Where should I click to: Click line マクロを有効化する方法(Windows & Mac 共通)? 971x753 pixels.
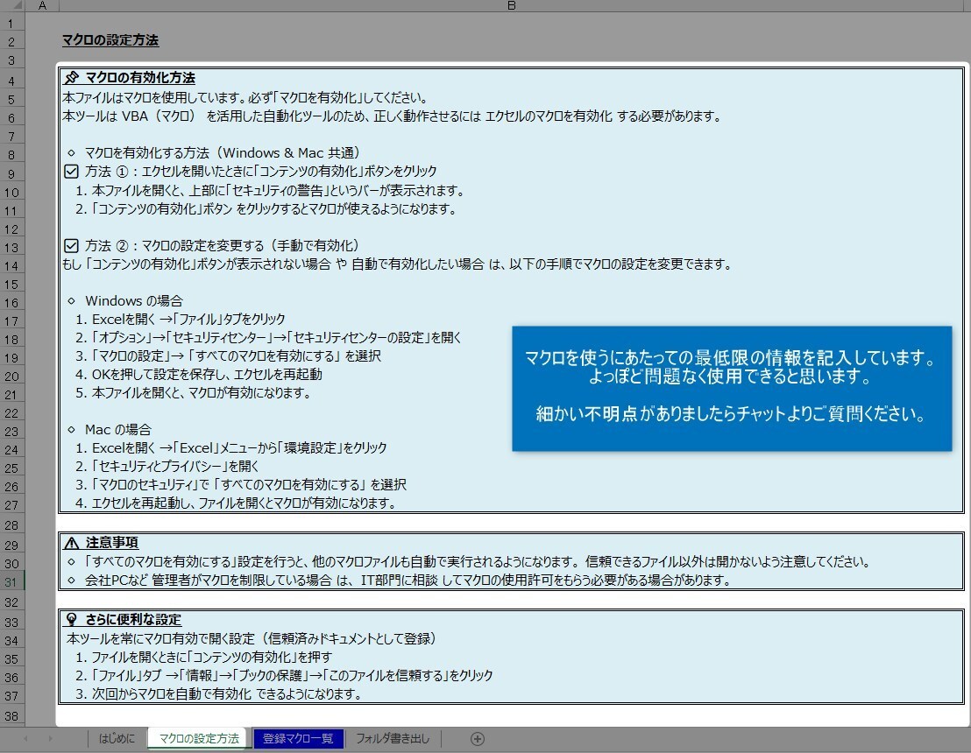[223, 153]
